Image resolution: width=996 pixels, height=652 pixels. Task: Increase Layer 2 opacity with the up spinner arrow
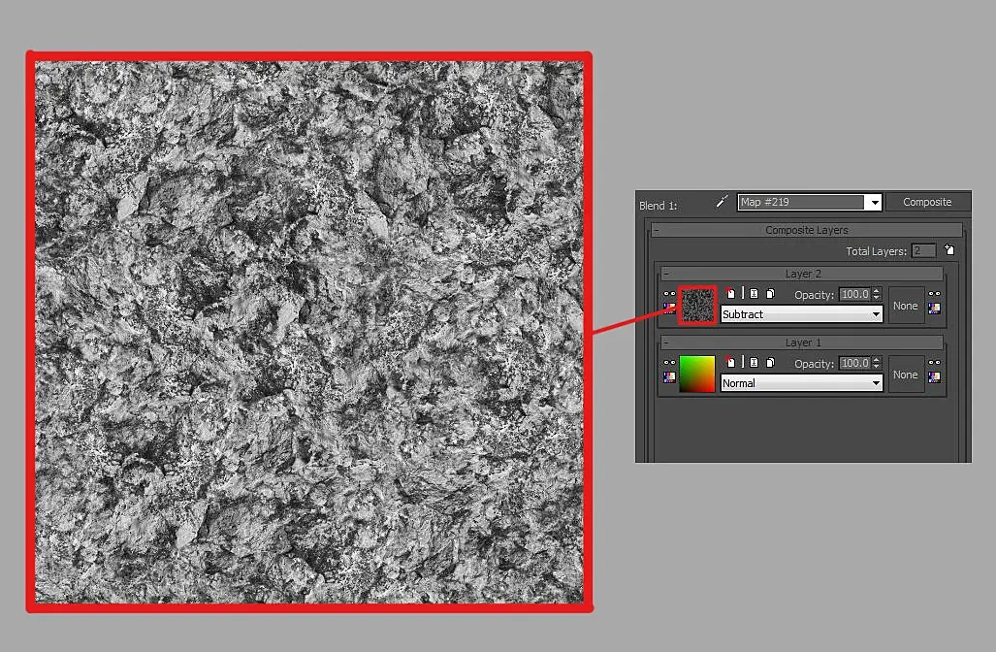876,291
